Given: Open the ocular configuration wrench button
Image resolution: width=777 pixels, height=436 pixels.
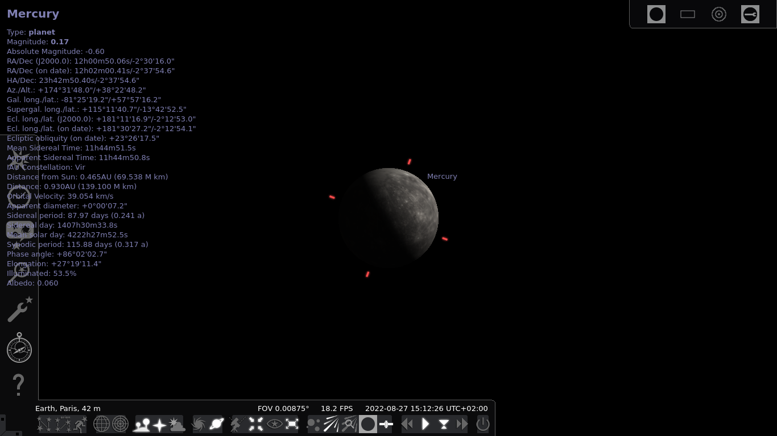Looking at the screenshot, I should coord(750,14).
